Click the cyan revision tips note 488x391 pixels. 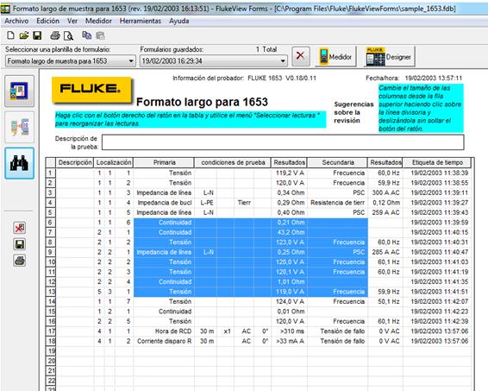pos(421,108)
